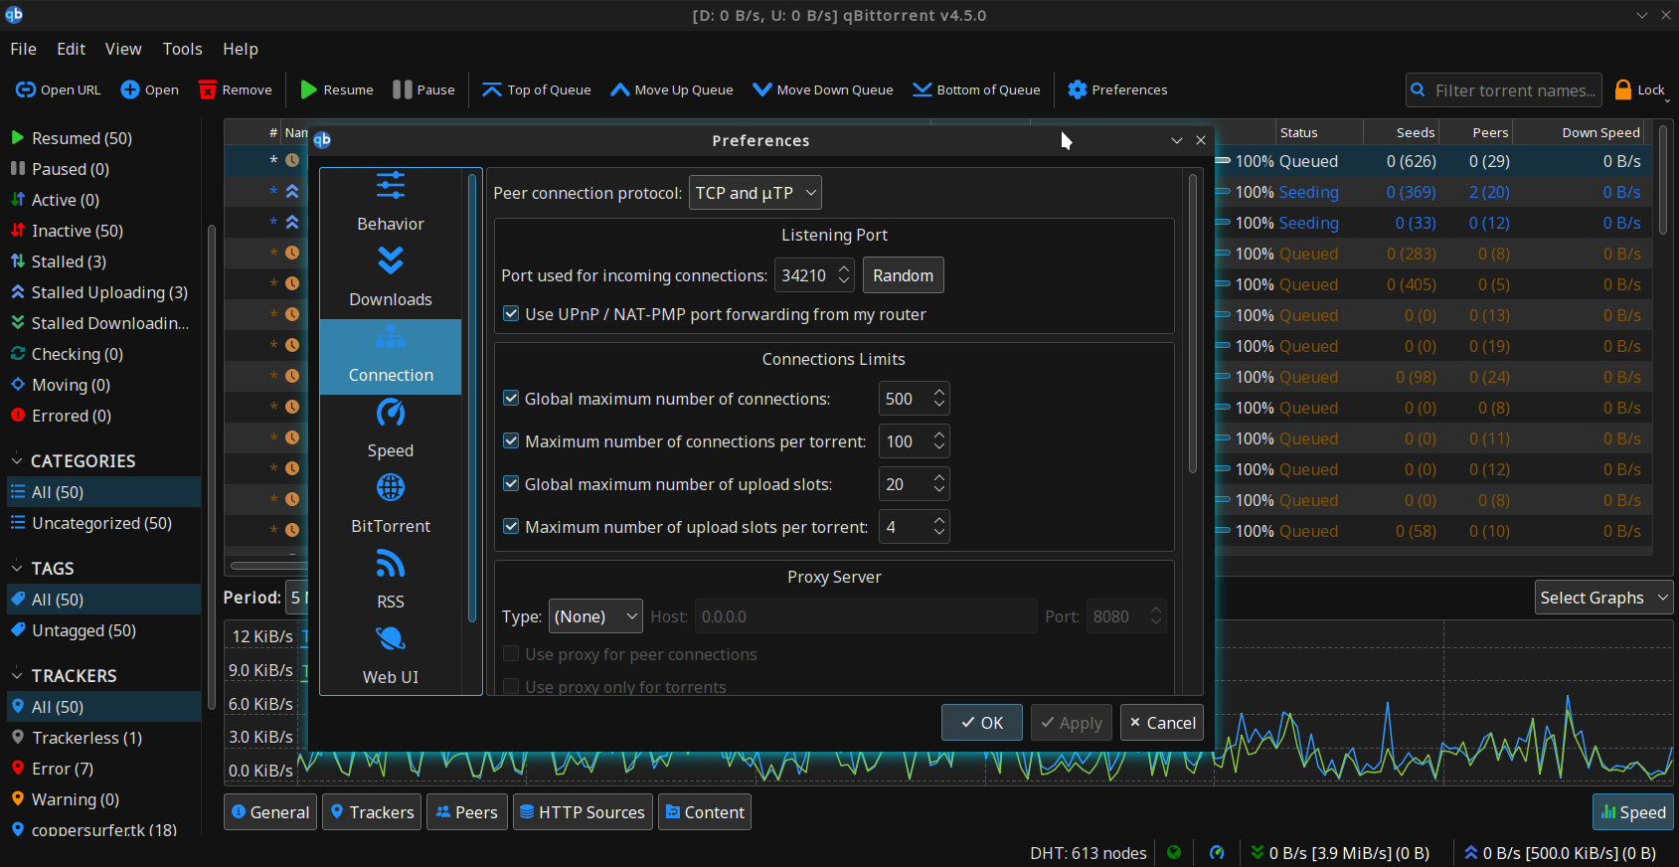Select the Connection preferences section

(x=391, y=356)
